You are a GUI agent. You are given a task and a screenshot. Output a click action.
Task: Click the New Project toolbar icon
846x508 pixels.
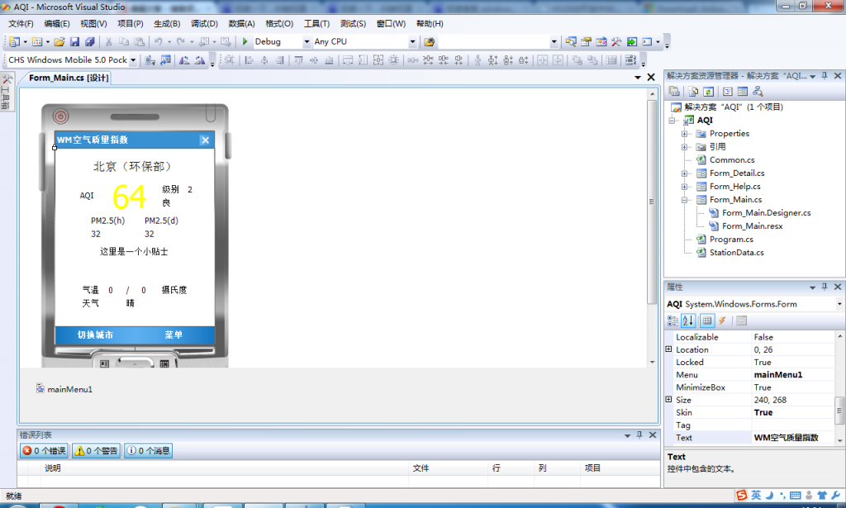click(15, 41)
